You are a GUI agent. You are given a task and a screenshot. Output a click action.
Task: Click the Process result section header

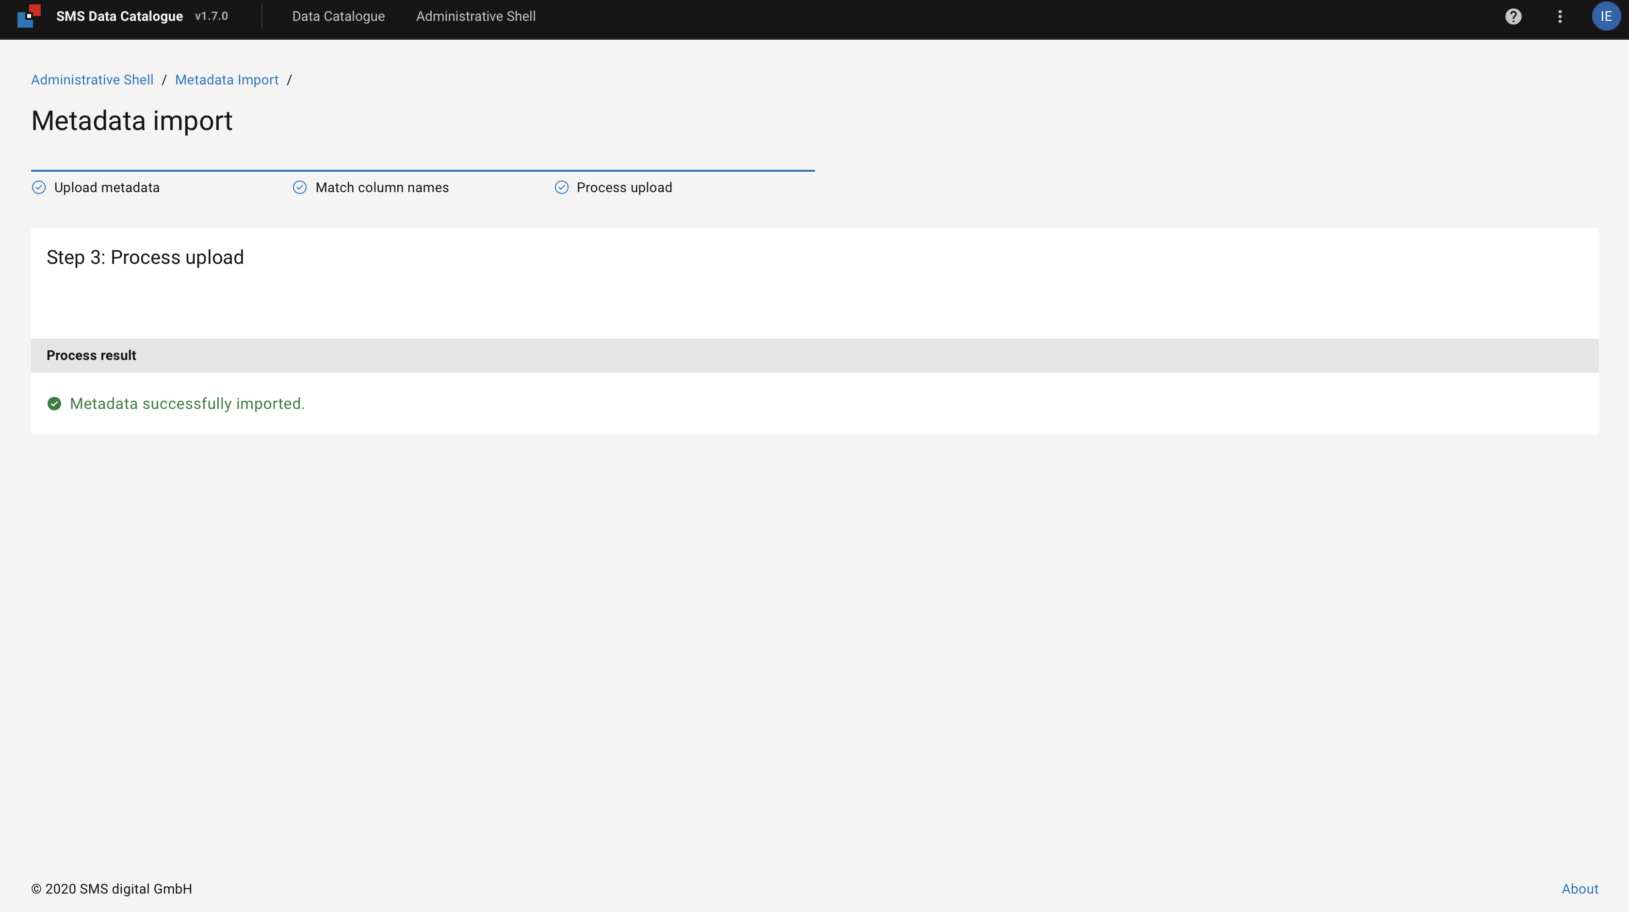[91, 356]
